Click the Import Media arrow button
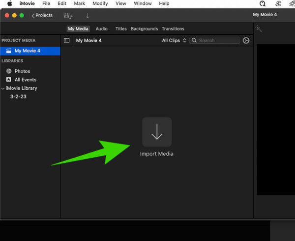Screen dimensions: 295x241 click(157, 132)
